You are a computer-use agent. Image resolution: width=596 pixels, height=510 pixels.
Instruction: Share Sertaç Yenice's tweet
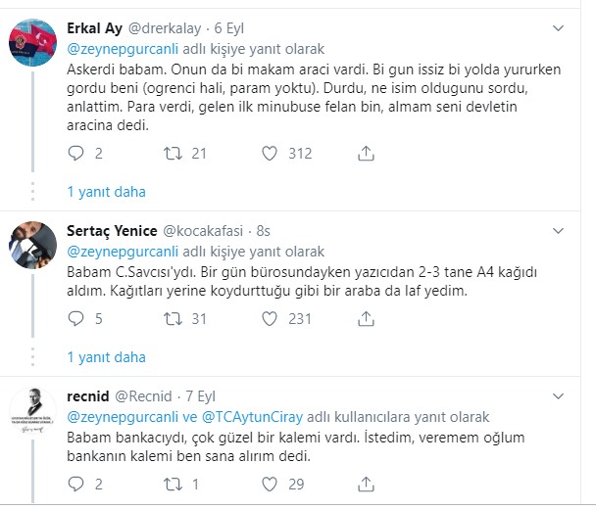click(x=366, y=318)
